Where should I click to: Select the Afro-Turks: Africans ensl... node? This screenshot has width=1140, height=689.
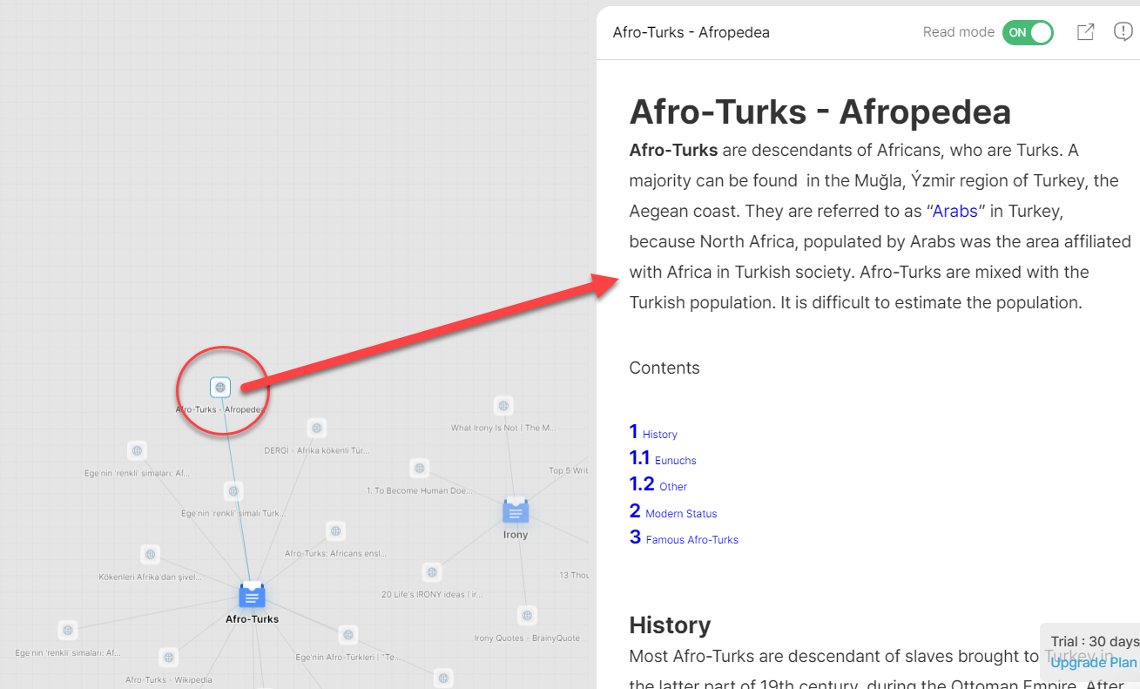pos(335,531)
